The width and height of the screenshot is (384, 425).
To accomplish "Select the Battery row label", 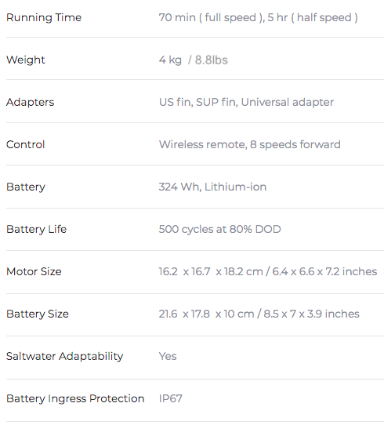I will 26,187.
